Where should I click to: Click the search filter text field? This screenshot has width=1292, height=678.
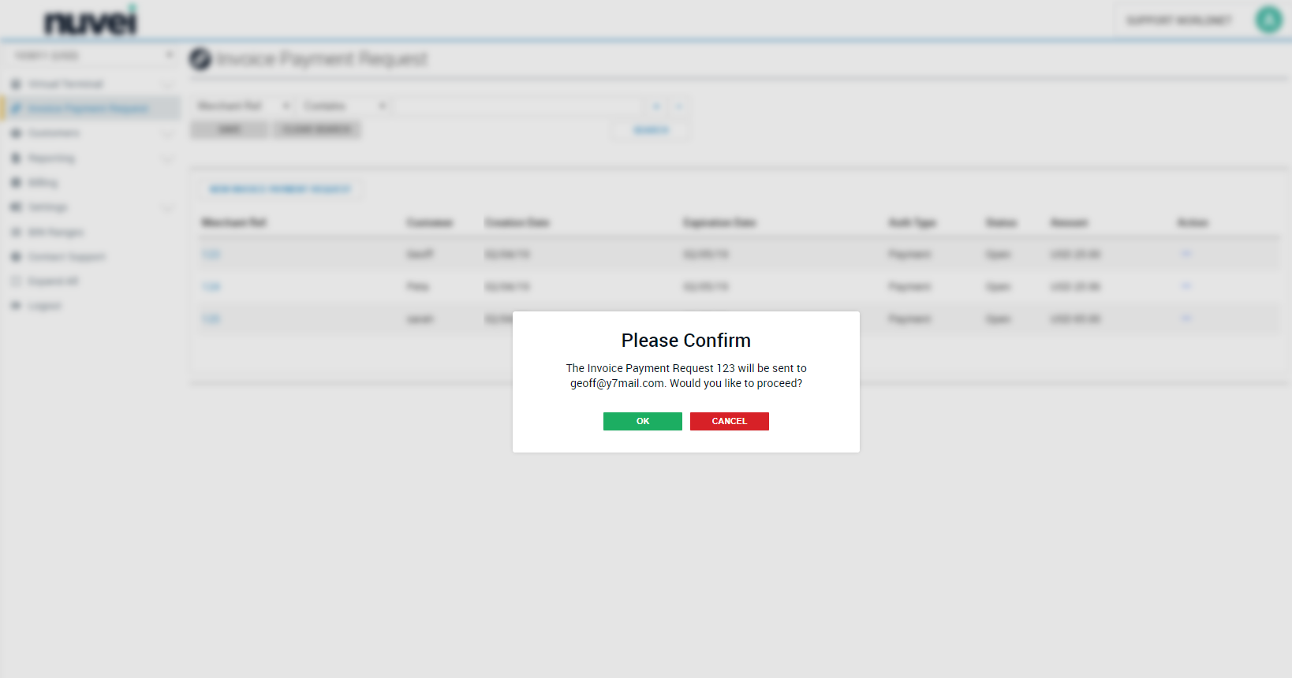pos(518,106)
